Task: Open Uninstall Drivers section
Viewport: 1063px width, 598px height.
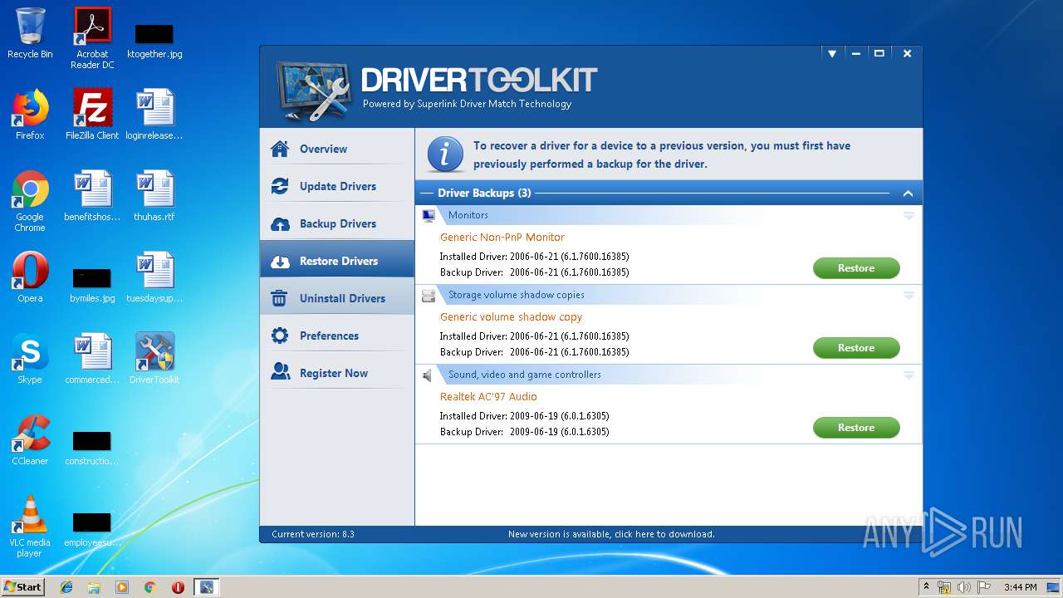Action: (x=337, y=298)
